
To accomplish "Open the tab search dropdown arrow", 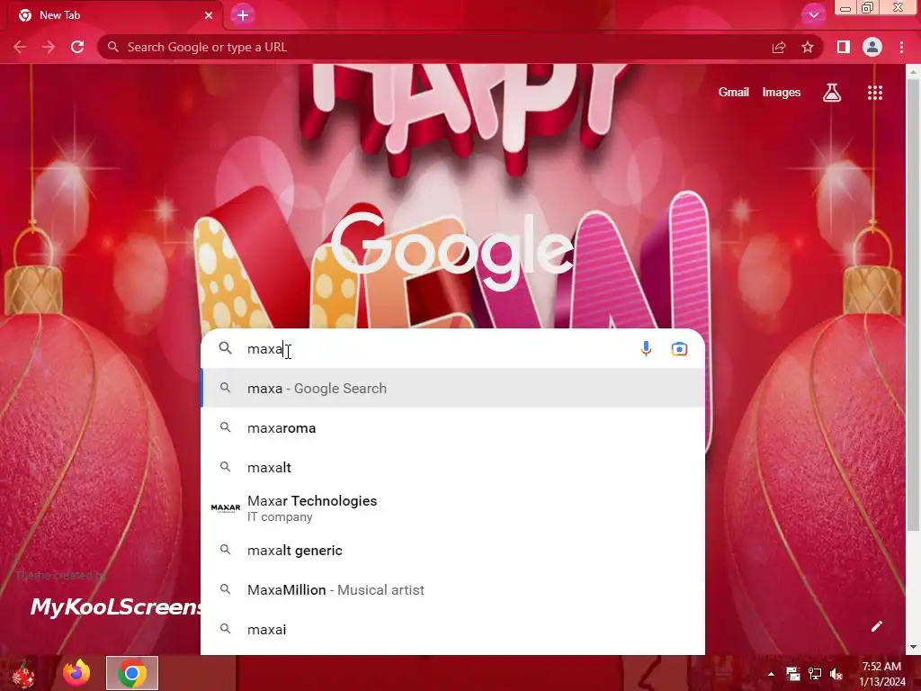I will click(x=813, y=15).
